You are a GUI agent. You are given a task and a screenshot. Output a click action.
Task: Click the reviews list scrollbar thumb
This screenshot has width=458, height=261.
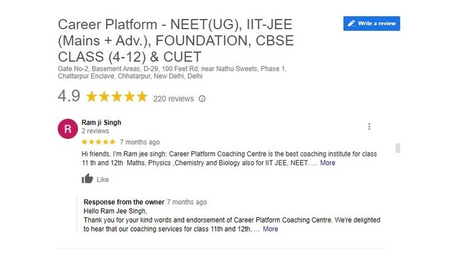tap(398, 148)
